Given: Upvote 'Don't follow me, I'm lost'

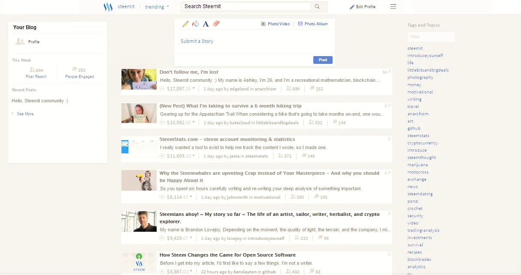Looking at the screenshot, I should pyautogui.click(x=162, y=89).
